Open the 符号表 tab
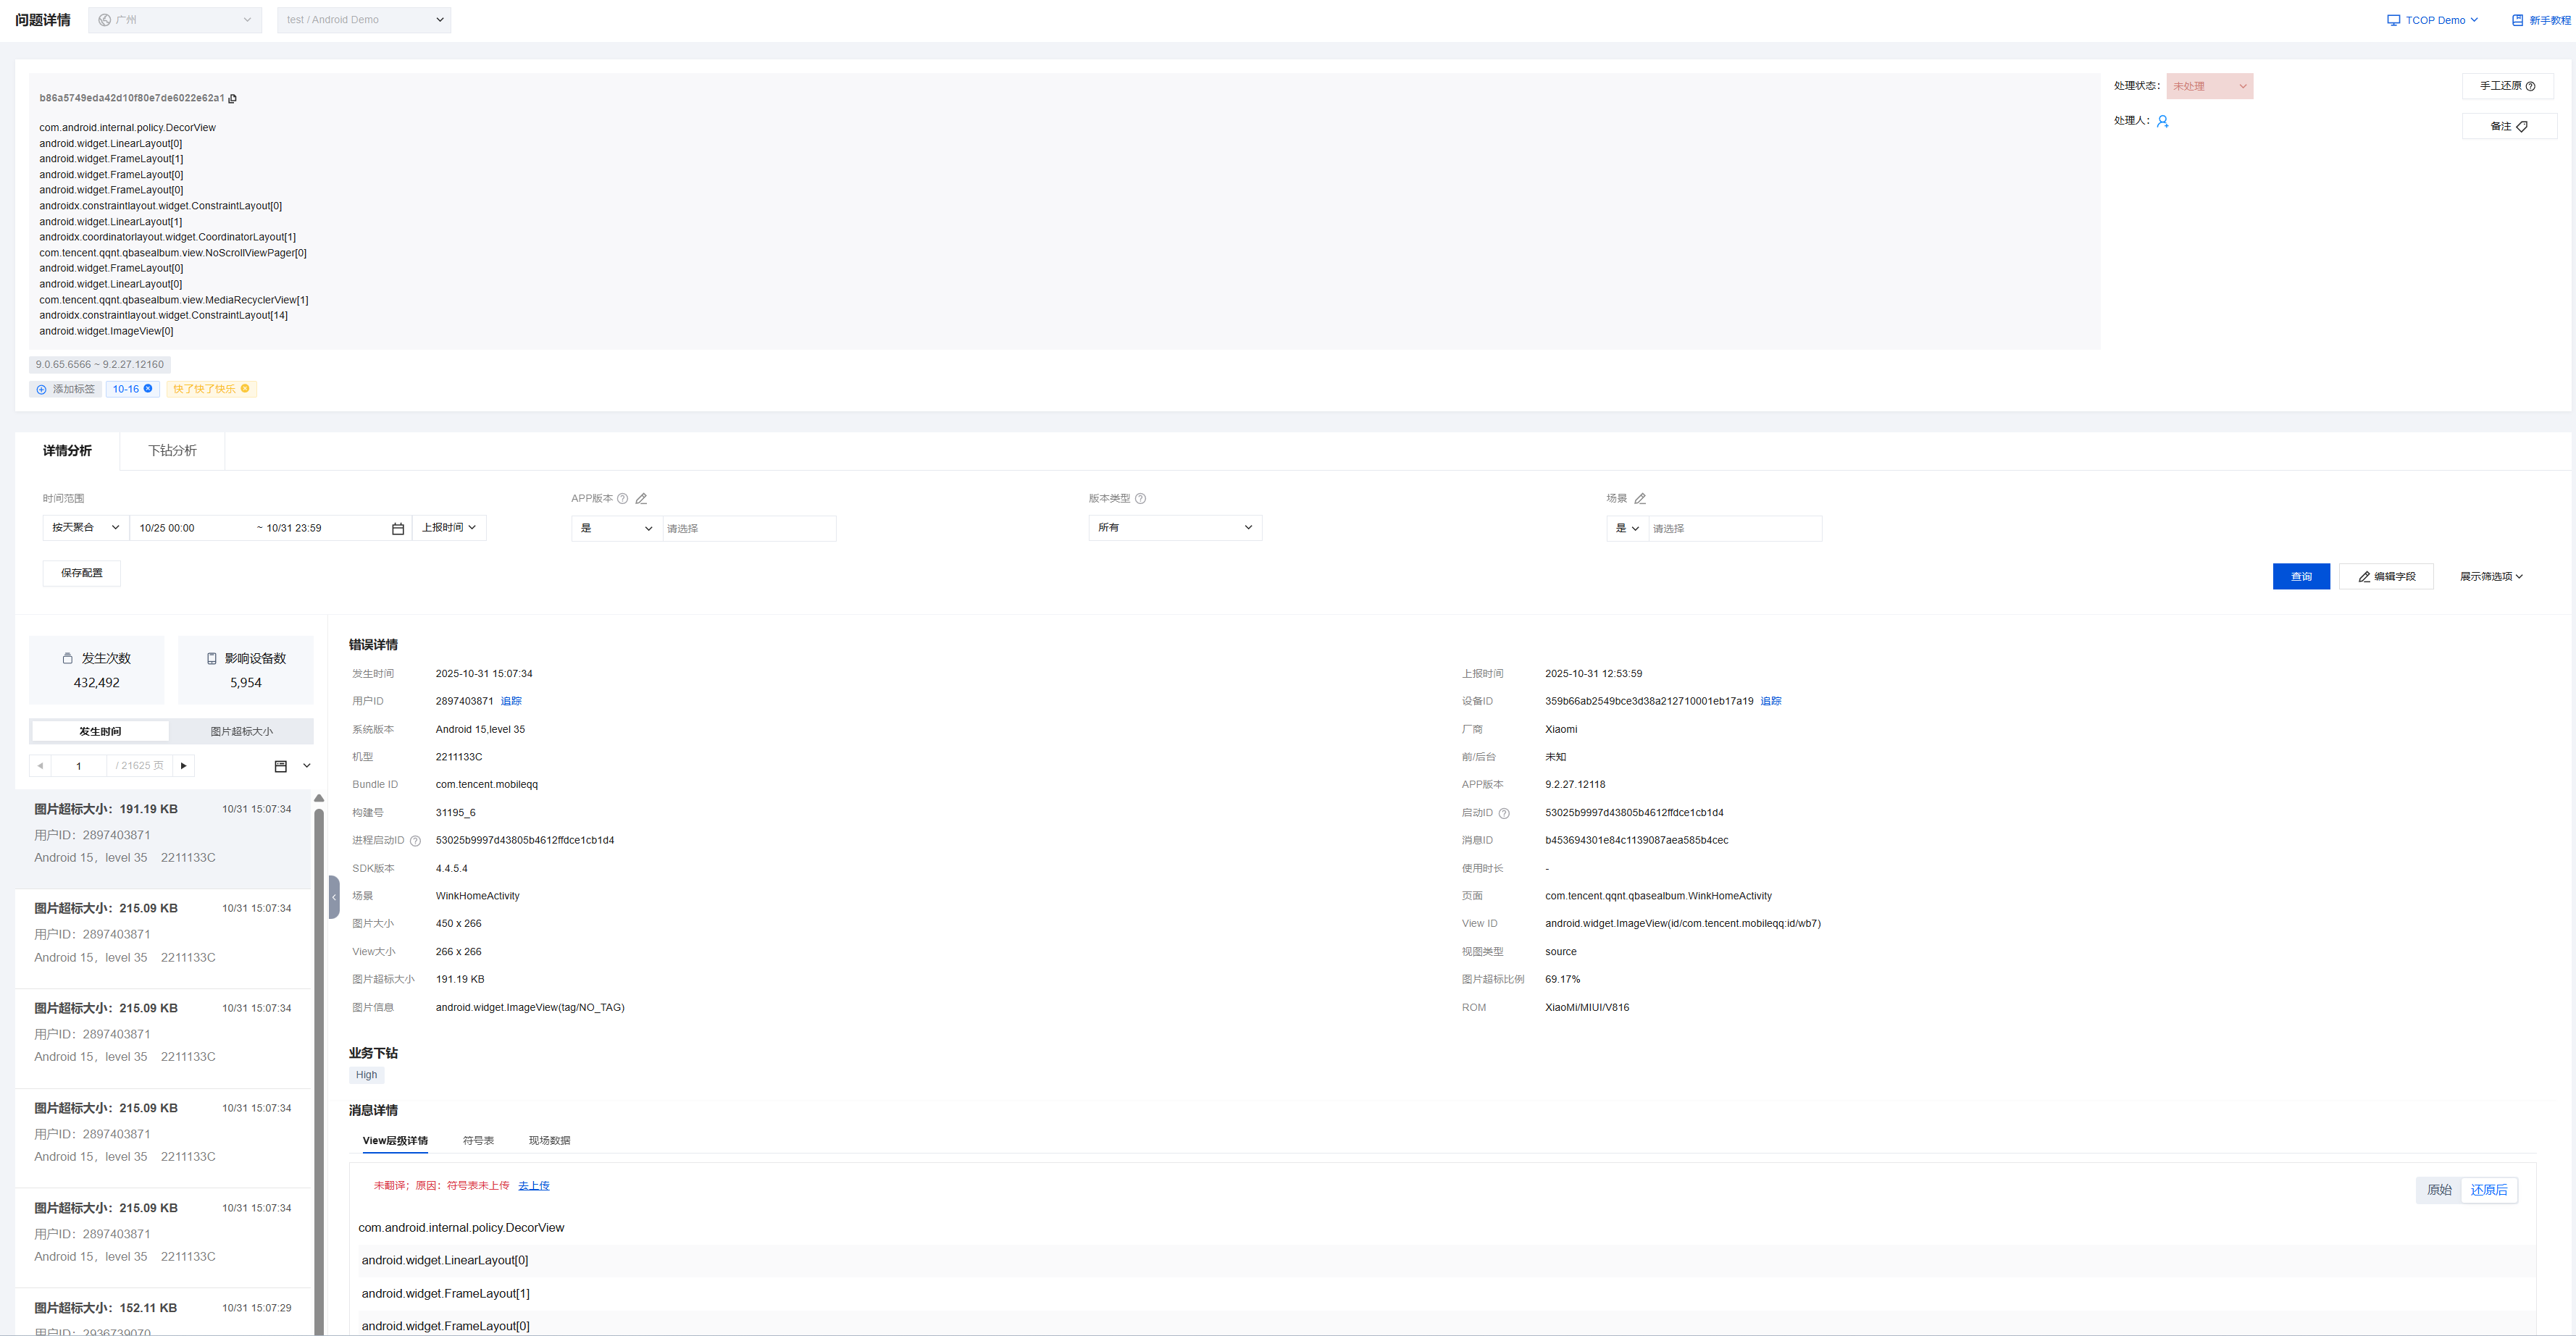 (478, 1140)
